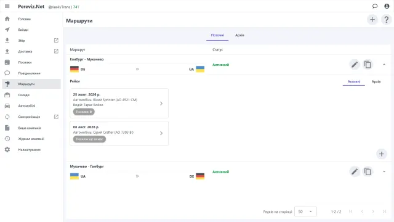Image resolution: width=394 pixels, height=222 pixels.
Task: Open the user account profile icon
Action: tap(387, 6)
